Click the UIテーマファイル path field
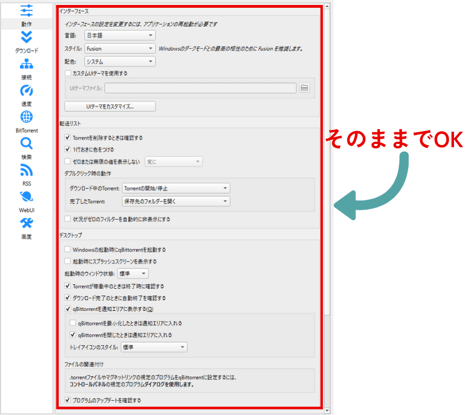The height and width of the screenshot is (415, 469). (x=200, y=88)
